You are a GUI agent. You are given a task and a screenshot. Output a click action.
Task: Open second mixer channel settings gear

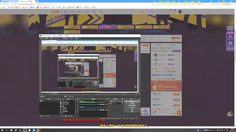tap(106, 110)
